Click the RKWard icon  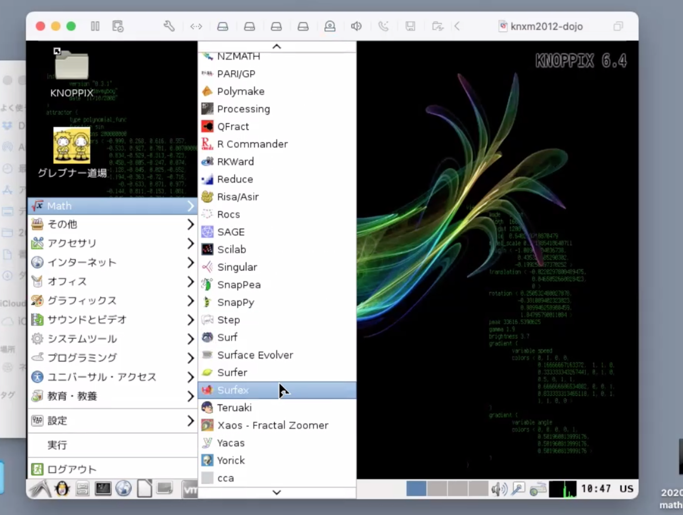(x=207, y=161)
